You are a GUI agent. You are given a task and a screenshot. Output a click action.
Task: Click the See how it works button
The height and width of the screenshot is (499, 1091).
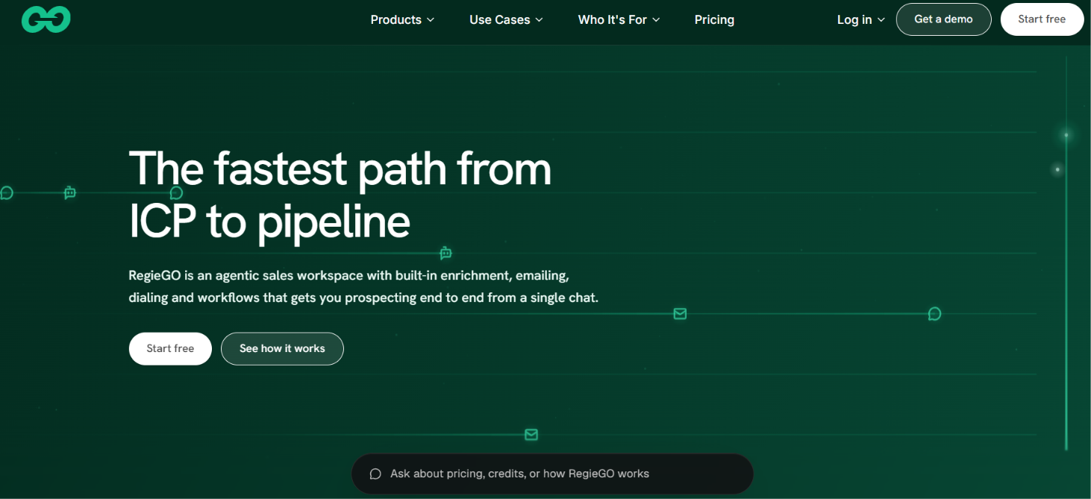tap(282, 348)
